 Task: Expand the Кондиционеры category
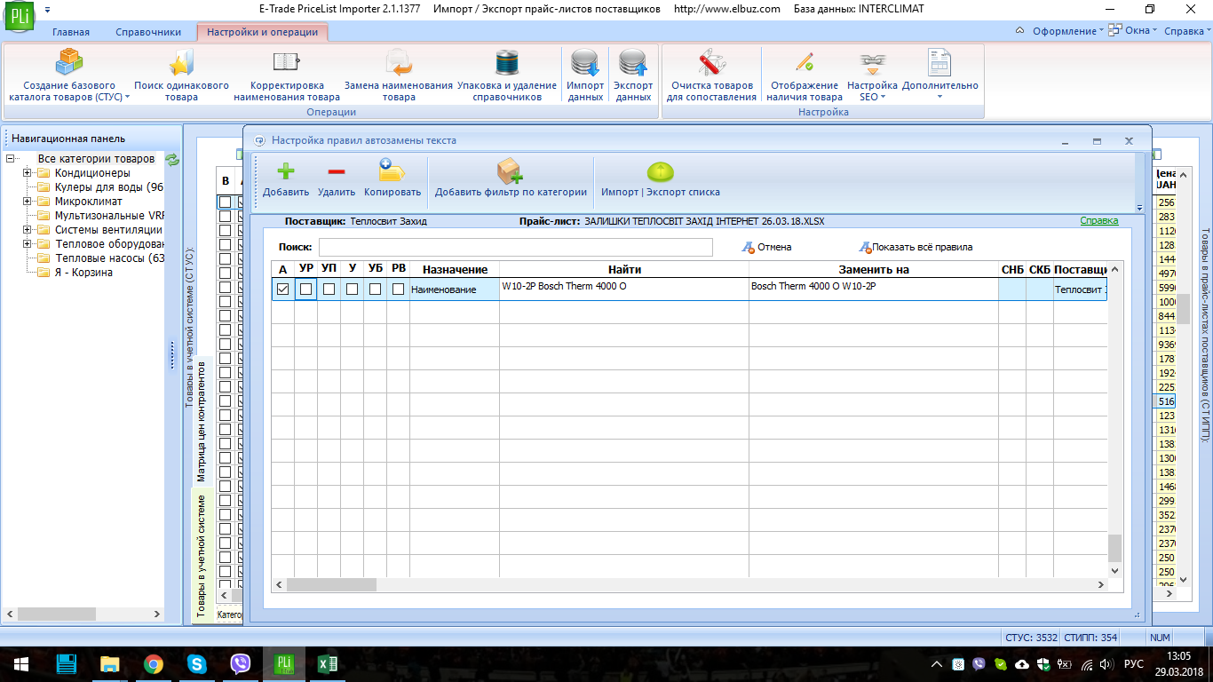28,173
